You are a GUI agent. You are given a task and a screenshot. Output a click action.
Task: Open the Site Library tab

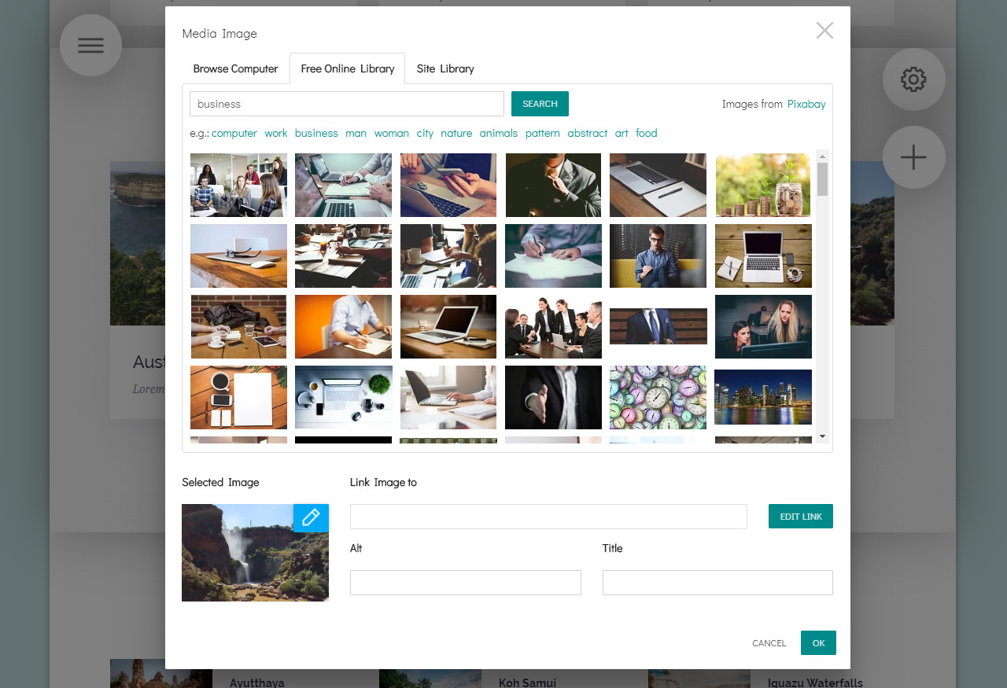[445, 68]
